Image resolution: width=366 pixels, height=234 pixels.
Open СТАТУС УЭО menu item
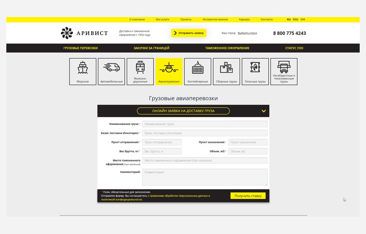[x=294, y=48]
